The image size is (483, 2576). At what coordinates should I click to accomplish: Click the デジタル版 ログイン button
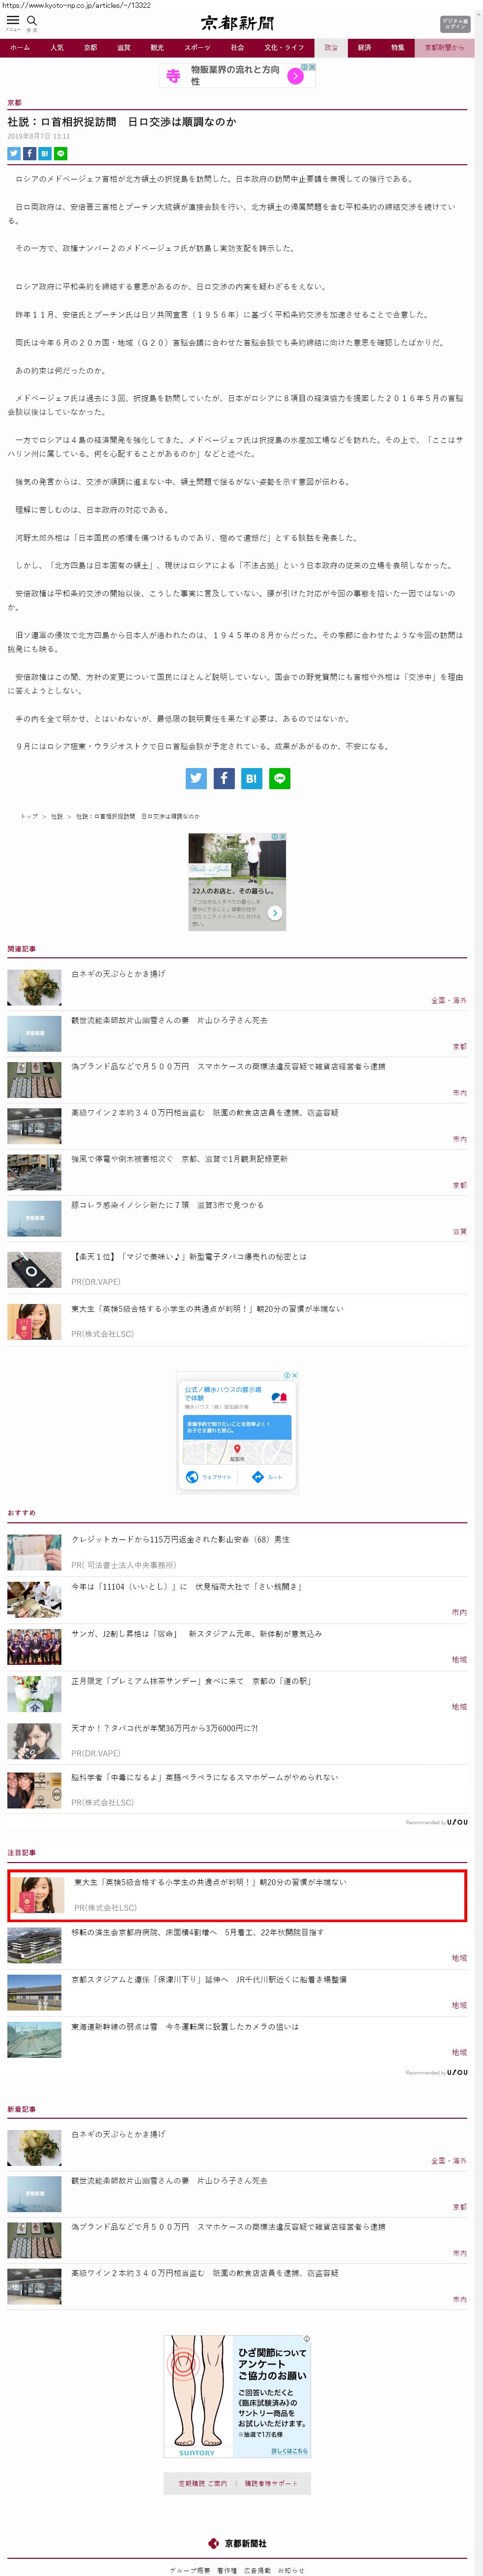pos(455,24)
